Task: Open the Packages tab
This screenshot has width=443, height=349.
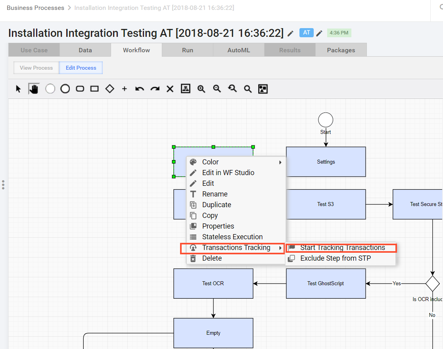Action: [341, 50]
